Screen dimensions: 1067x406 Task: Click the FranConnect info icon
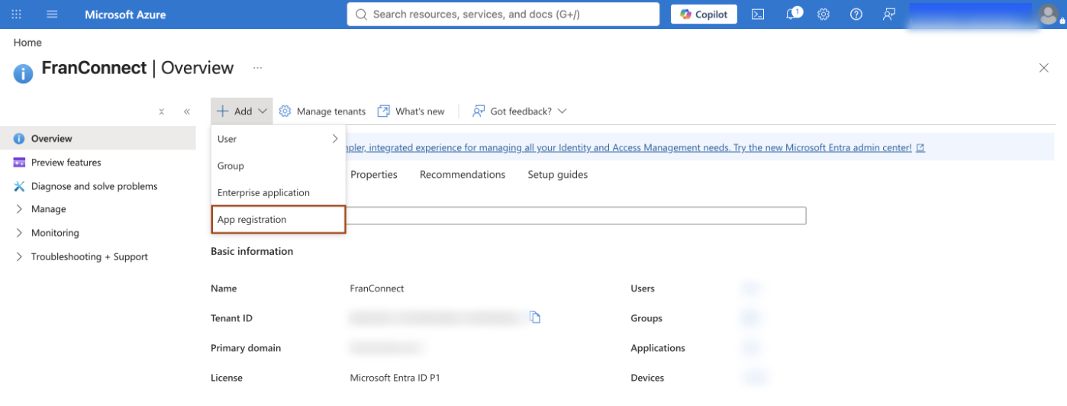pos(23,73)
